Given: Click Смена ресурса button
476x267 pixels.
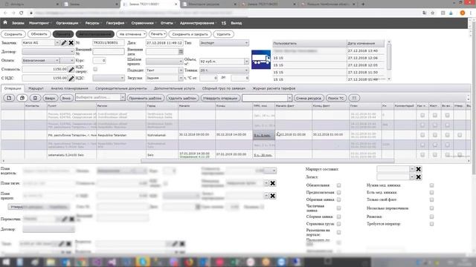Looking at the screenshot, I should coord(309,98).
